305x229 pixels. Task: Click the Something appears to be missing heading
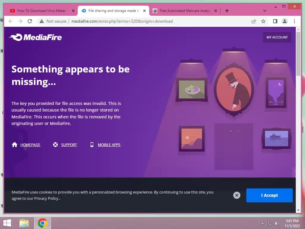coord(70,75)
